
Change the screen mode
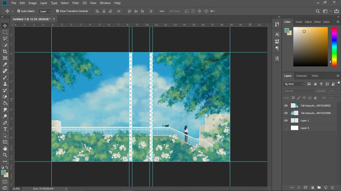5,188
